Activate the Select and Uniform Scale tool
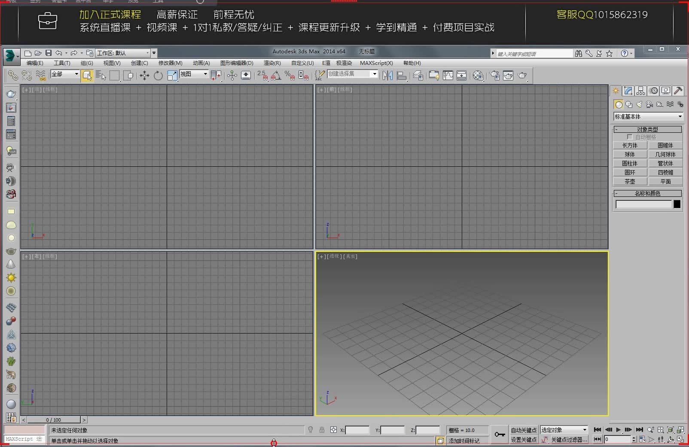Image resolution: width=689 pixels, height=447 pixels. coord(172,75)
